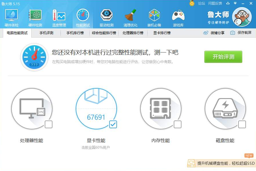Click the Ludashi mascot avatar
Image resolution: width=256 pixels, height=171 pixels.
pyautogui.click(x=242, y=17)
